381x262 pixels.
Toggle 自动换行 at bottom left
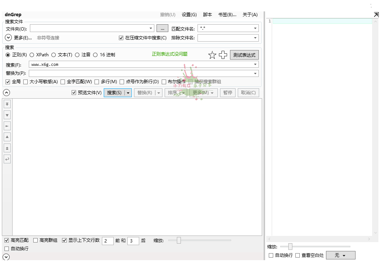pos(7,248)
